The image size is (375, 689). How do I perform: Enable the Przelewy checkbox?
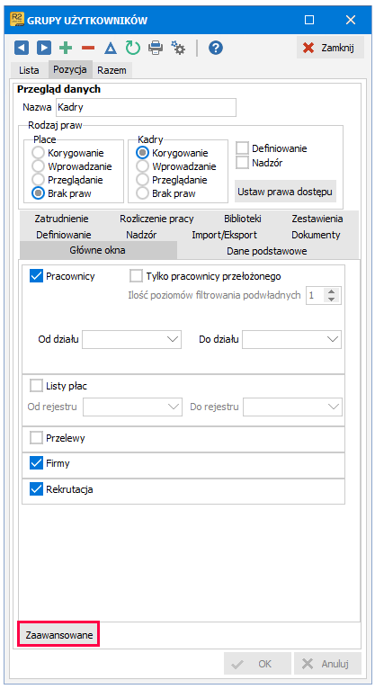pyautogui.click(x=37, y=438)
